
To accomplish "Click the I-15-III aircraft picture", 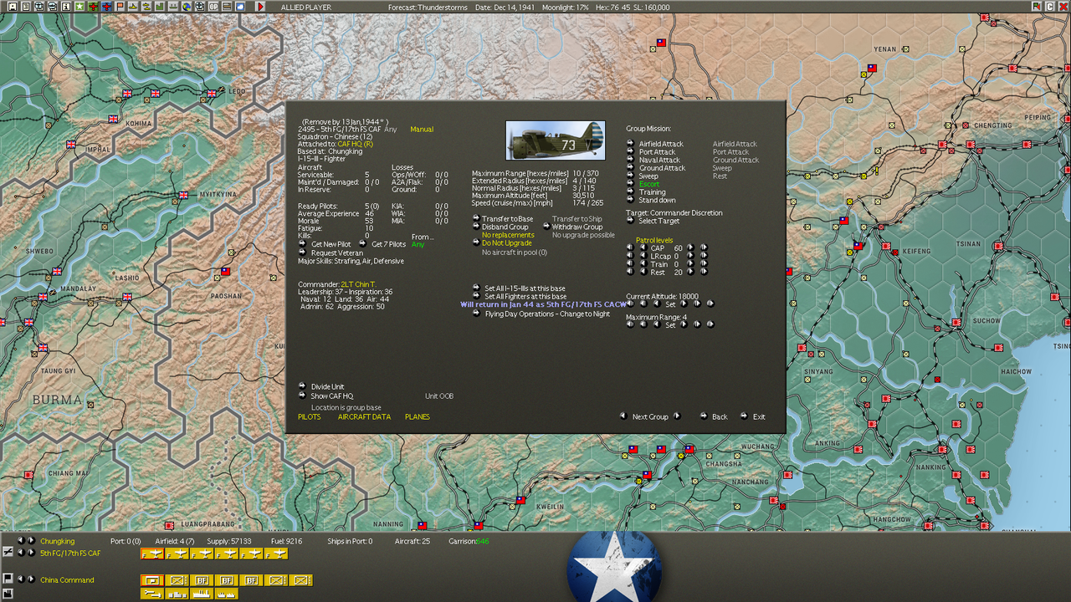I will point(556,140).
